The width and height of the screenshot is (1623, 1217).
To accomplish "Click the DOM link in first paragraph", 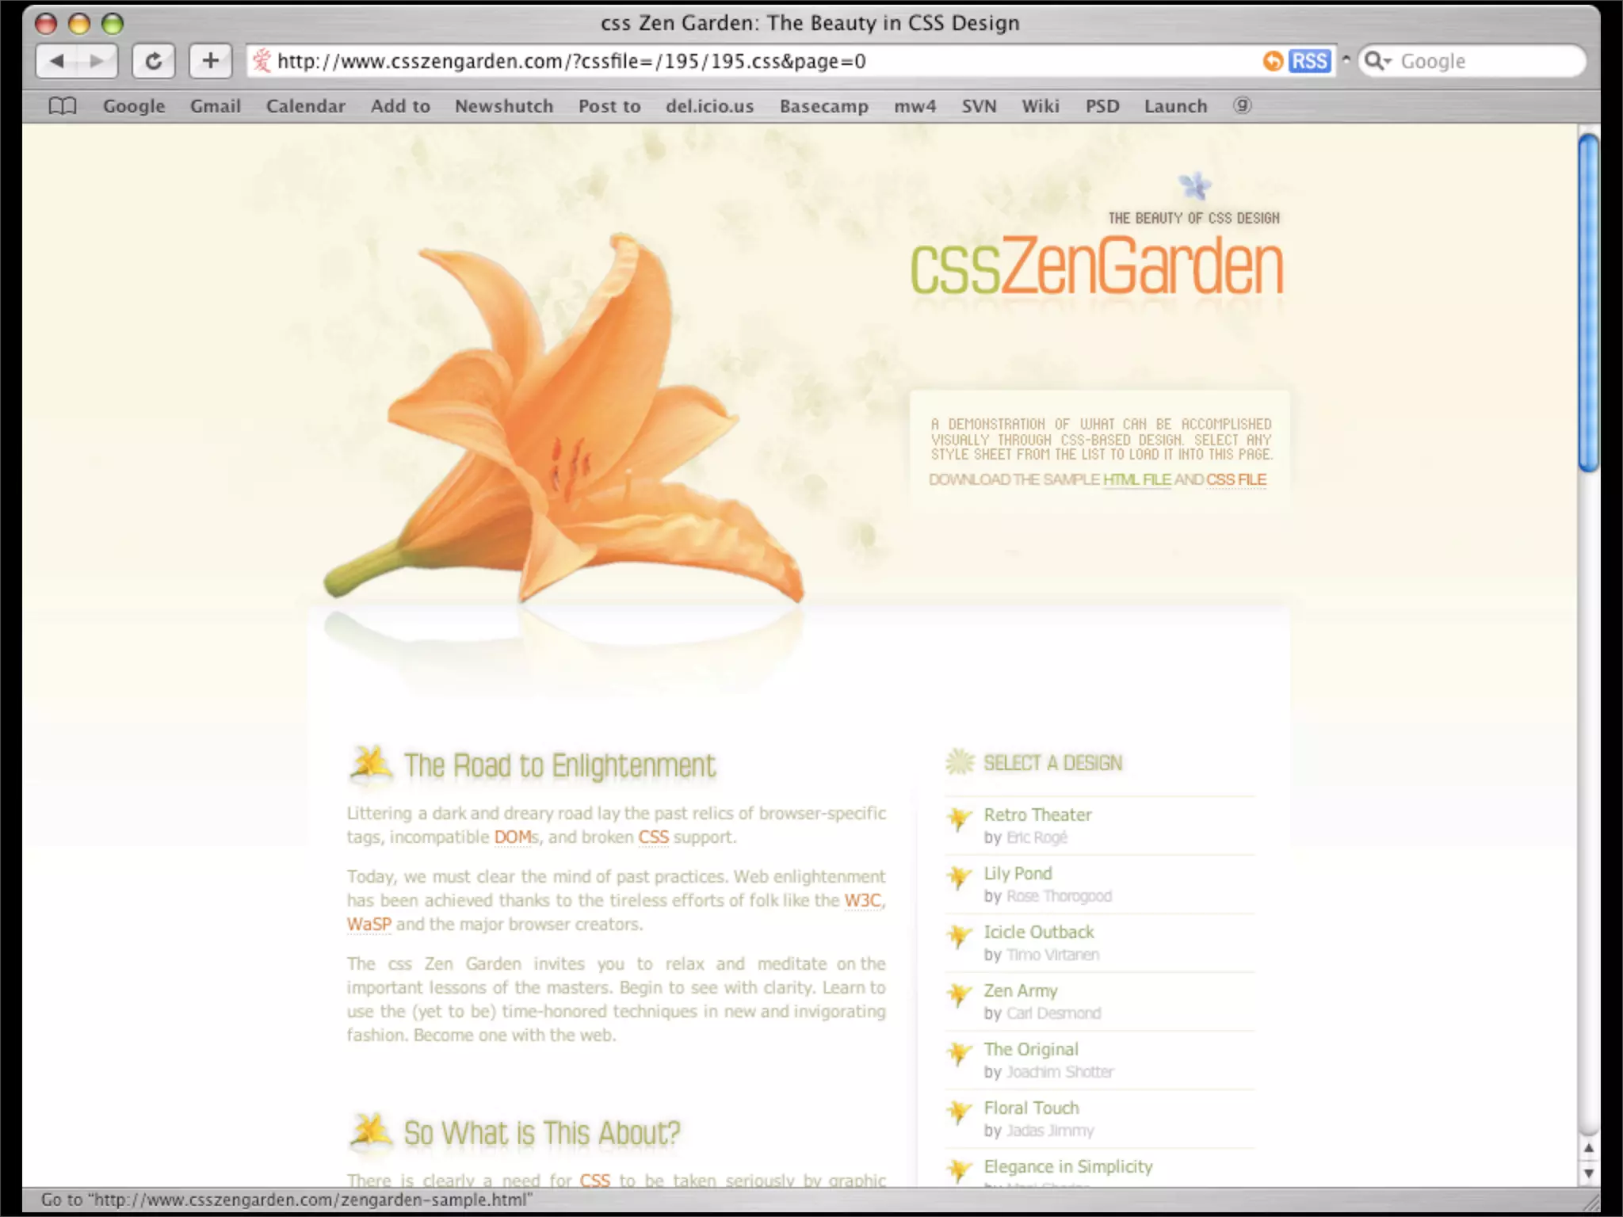I will [512, 837].
